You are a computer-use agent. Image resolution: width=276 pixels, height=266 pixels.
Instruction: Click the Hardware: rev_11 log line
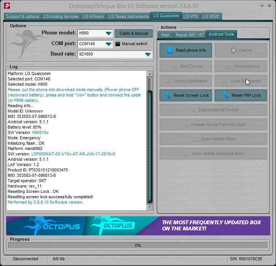(x=24, y=186)
